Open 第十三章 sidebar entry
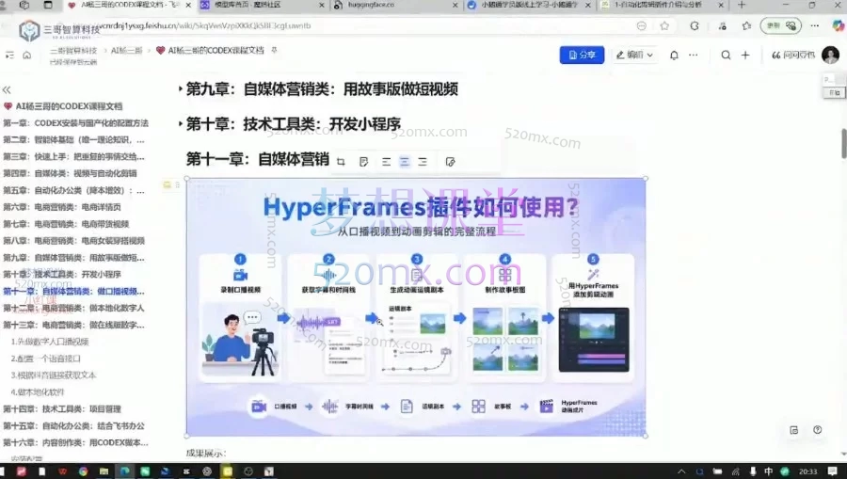Screen dimensions: 847x479 coord(74,325)
